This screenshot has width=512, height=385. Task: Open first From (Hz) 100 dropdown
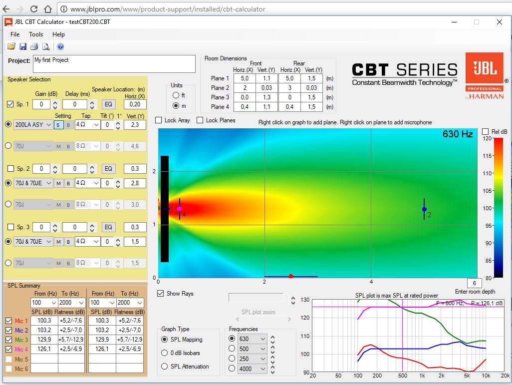[x=44, y=303]
